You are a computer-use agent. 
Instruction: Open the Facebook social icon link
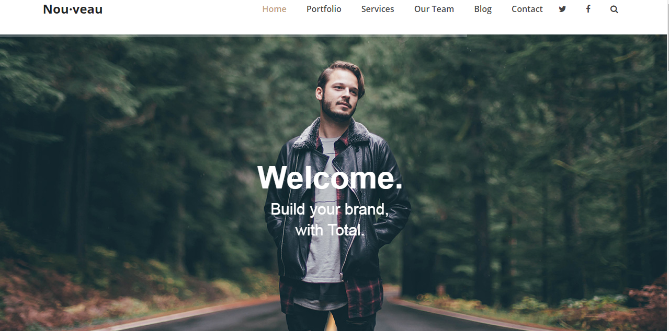click(x=588, y=9)
